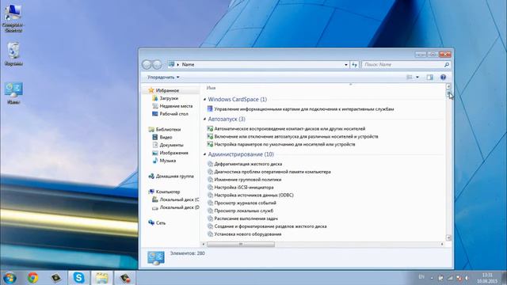This screenshot has height=285, width=507.
Task: Click the vertical scrollbar up arrow
Action: pos(448,86)
